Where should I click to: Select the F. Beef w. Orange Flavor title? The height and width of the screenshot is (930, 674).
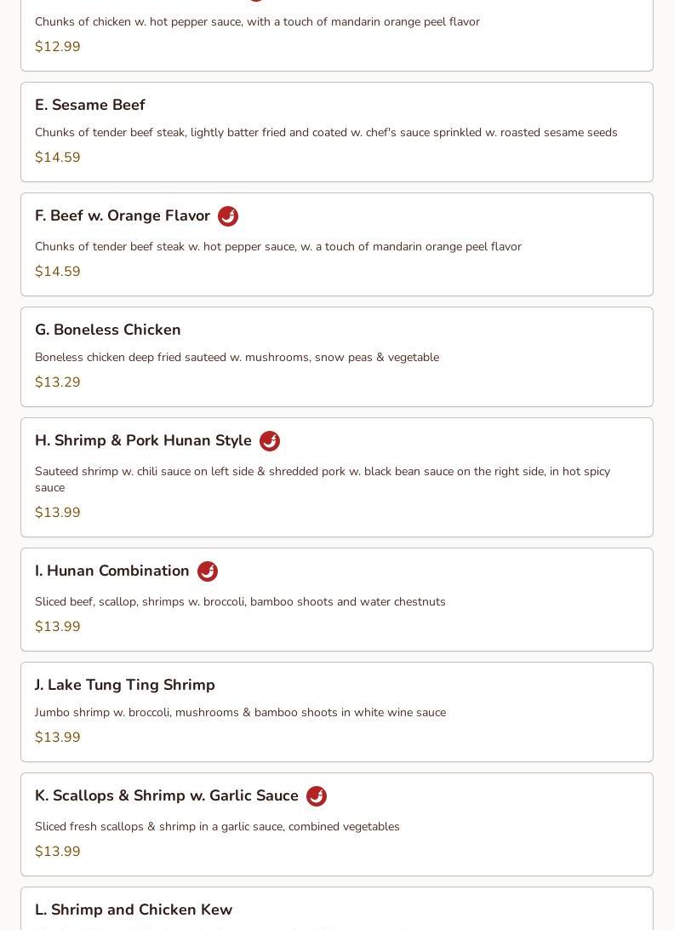click(123, 216)
